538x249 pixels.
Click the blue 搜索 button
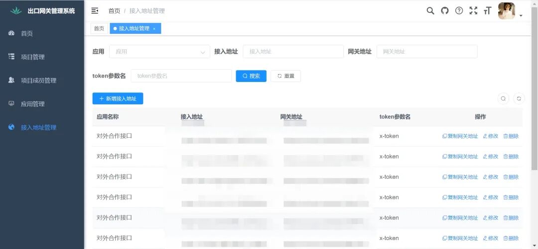coord(251,76)
